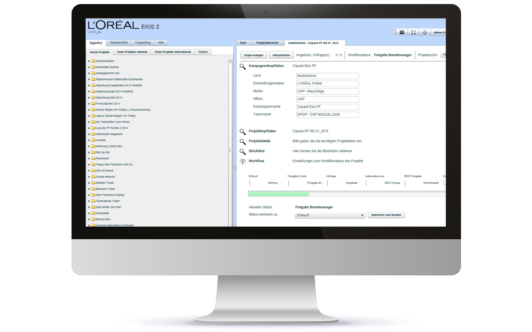Click folder icon of Testmaterial Tuben
532x332 pixels.
point(93,201)
